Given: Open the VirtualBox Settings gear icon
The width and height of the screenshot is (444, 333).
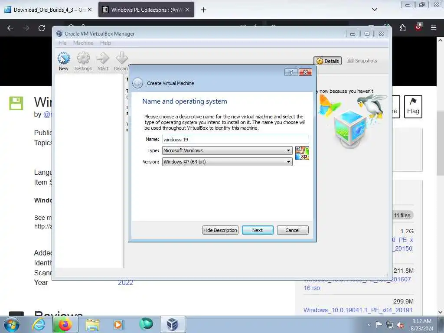Looking at the screenshot, I should click(83, 61).
